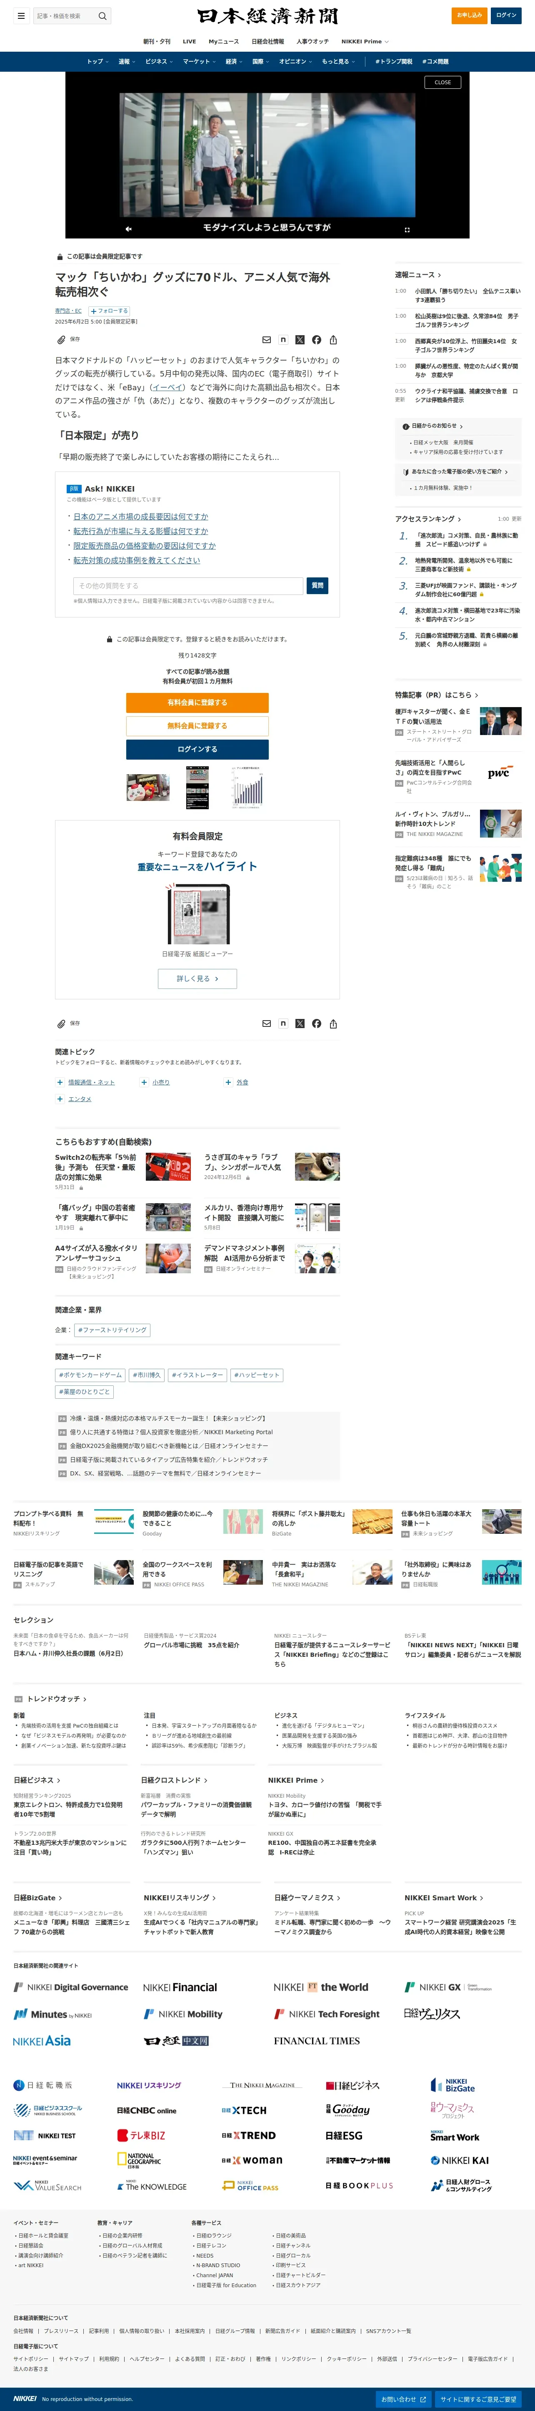The width and height of the screenshot is (535, 2411).
Task: Open the #トランプ関税 tag in nav
Action: tap(394, 62)
